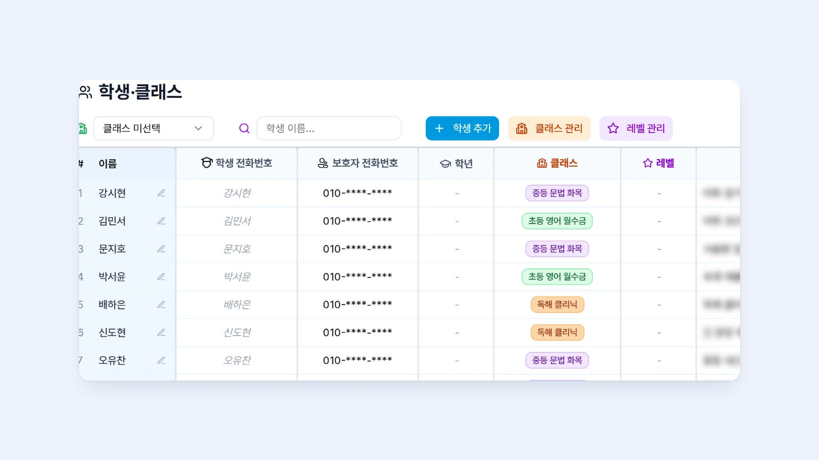Screen dimensions: 819x460
Task: Select the name 김민서 in row 2
Action: coord(112,221)
